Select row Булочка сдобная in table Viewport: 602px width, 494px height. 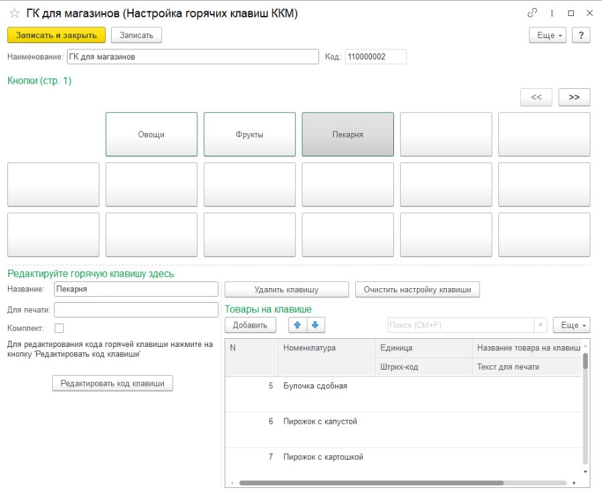pos(403,394)
